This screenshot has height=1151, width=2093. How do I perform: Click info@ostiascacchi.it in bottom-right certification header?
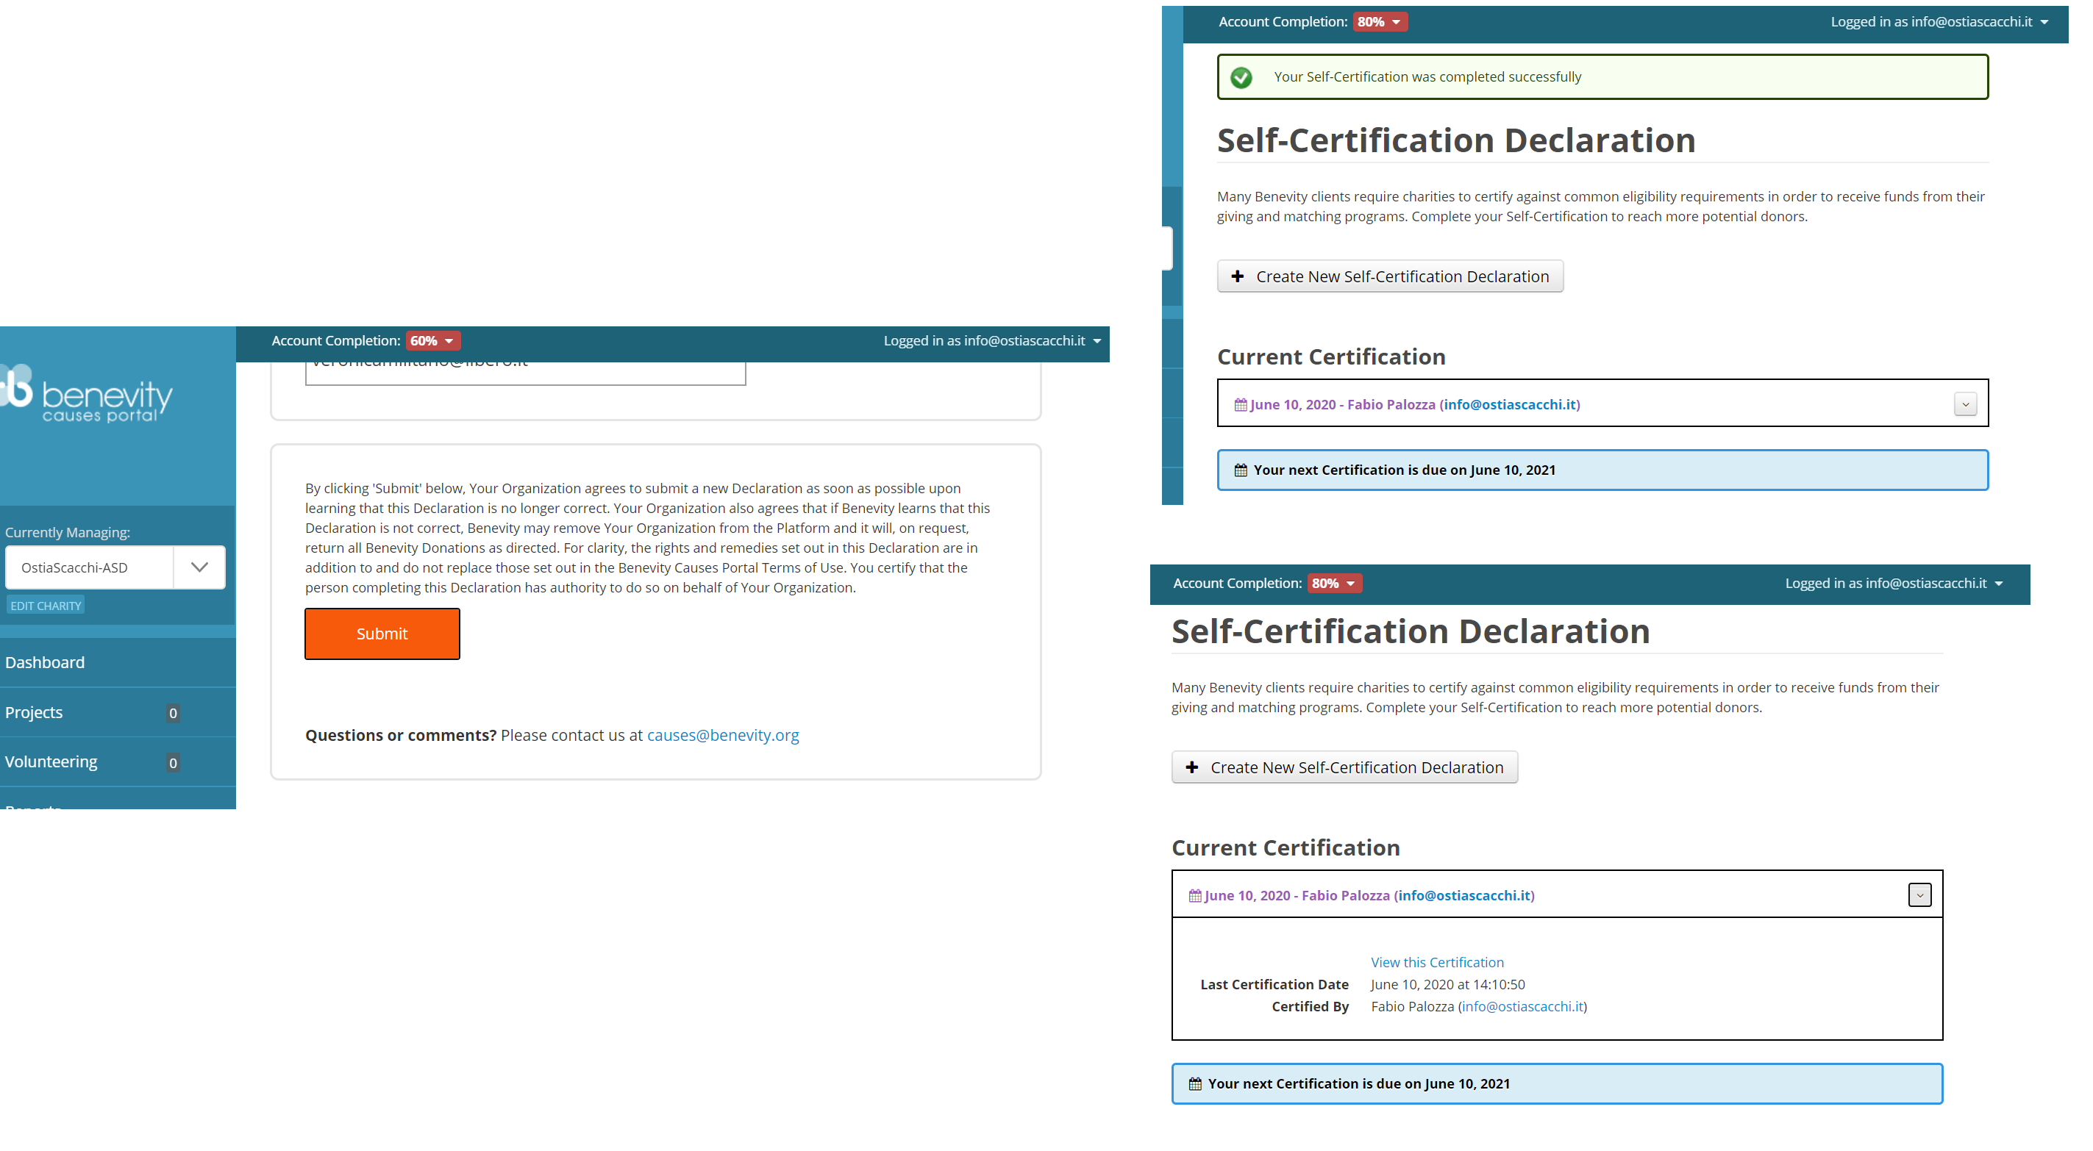tap(1464, 895)
